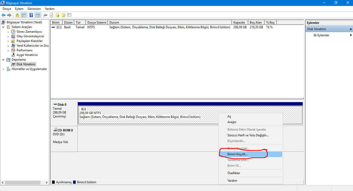Click the Tür column header
This screenshot has height=191, width=353.
tap(80, 23)
